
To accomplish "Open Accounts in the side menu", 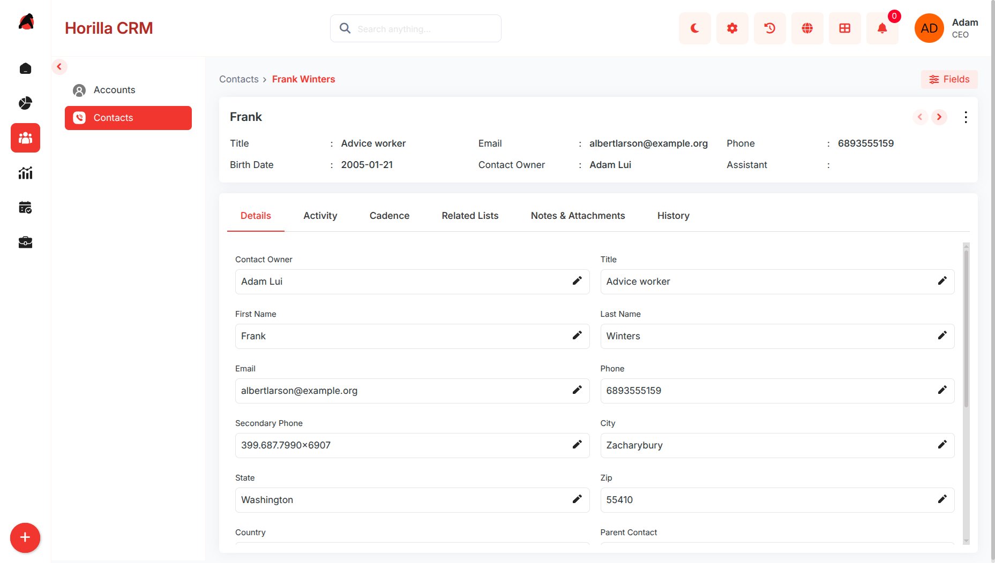I will [128, 90].
